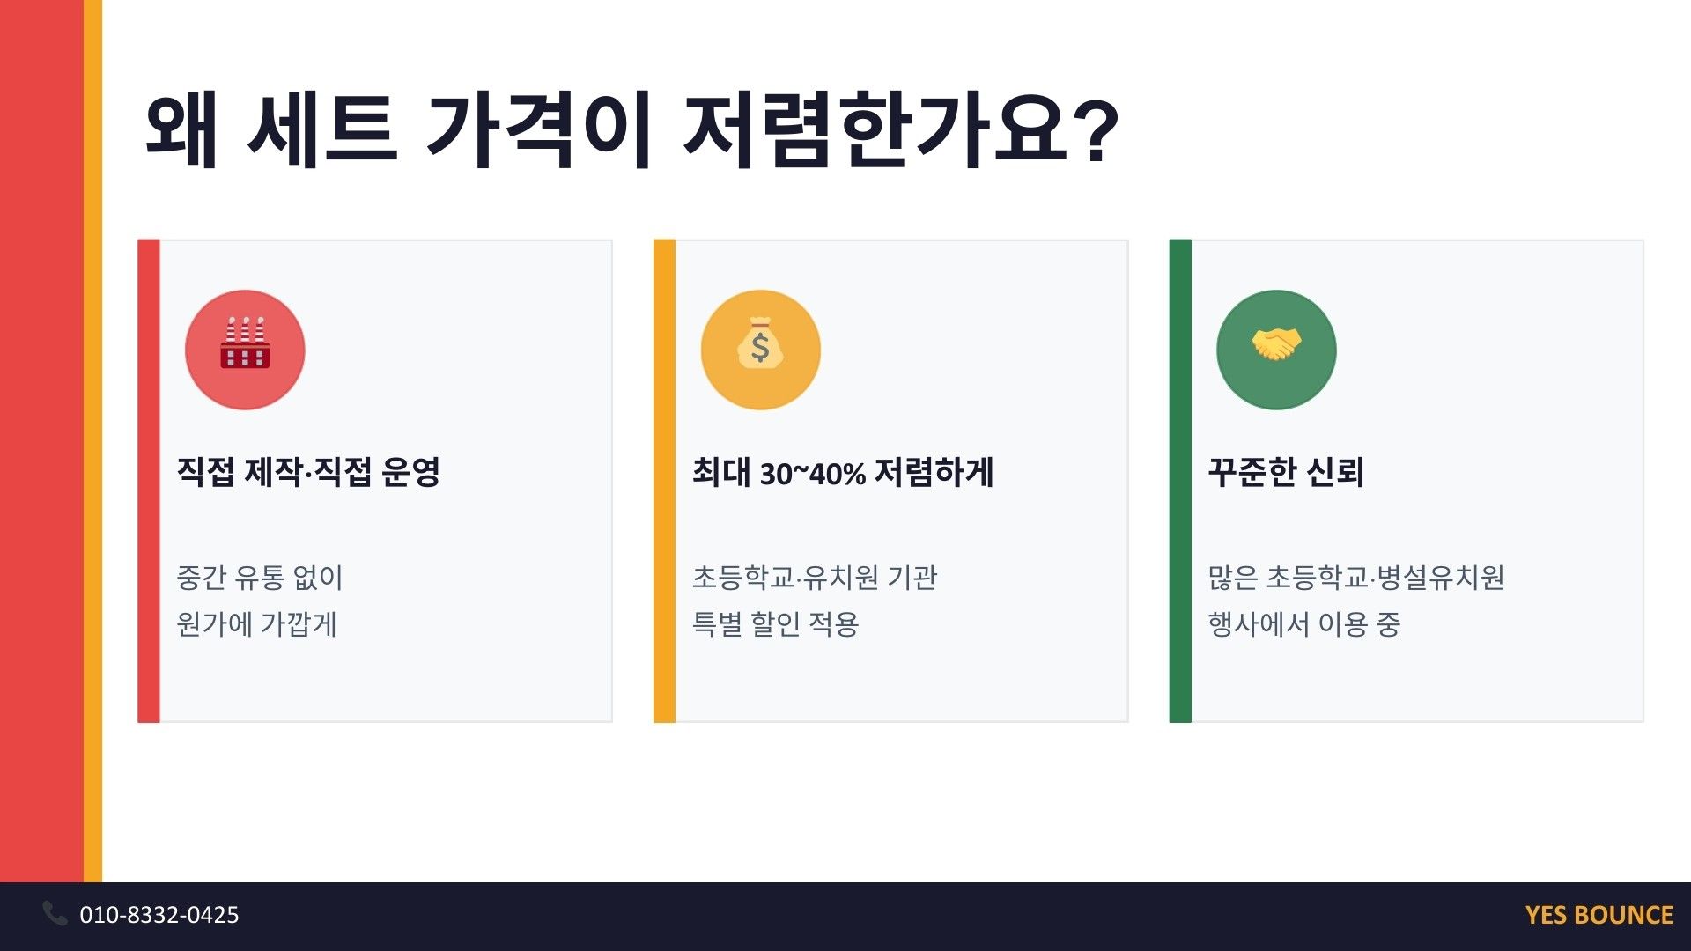
Task: Select the heading 직접 제작·직접 운영
Action: [308, 472]
